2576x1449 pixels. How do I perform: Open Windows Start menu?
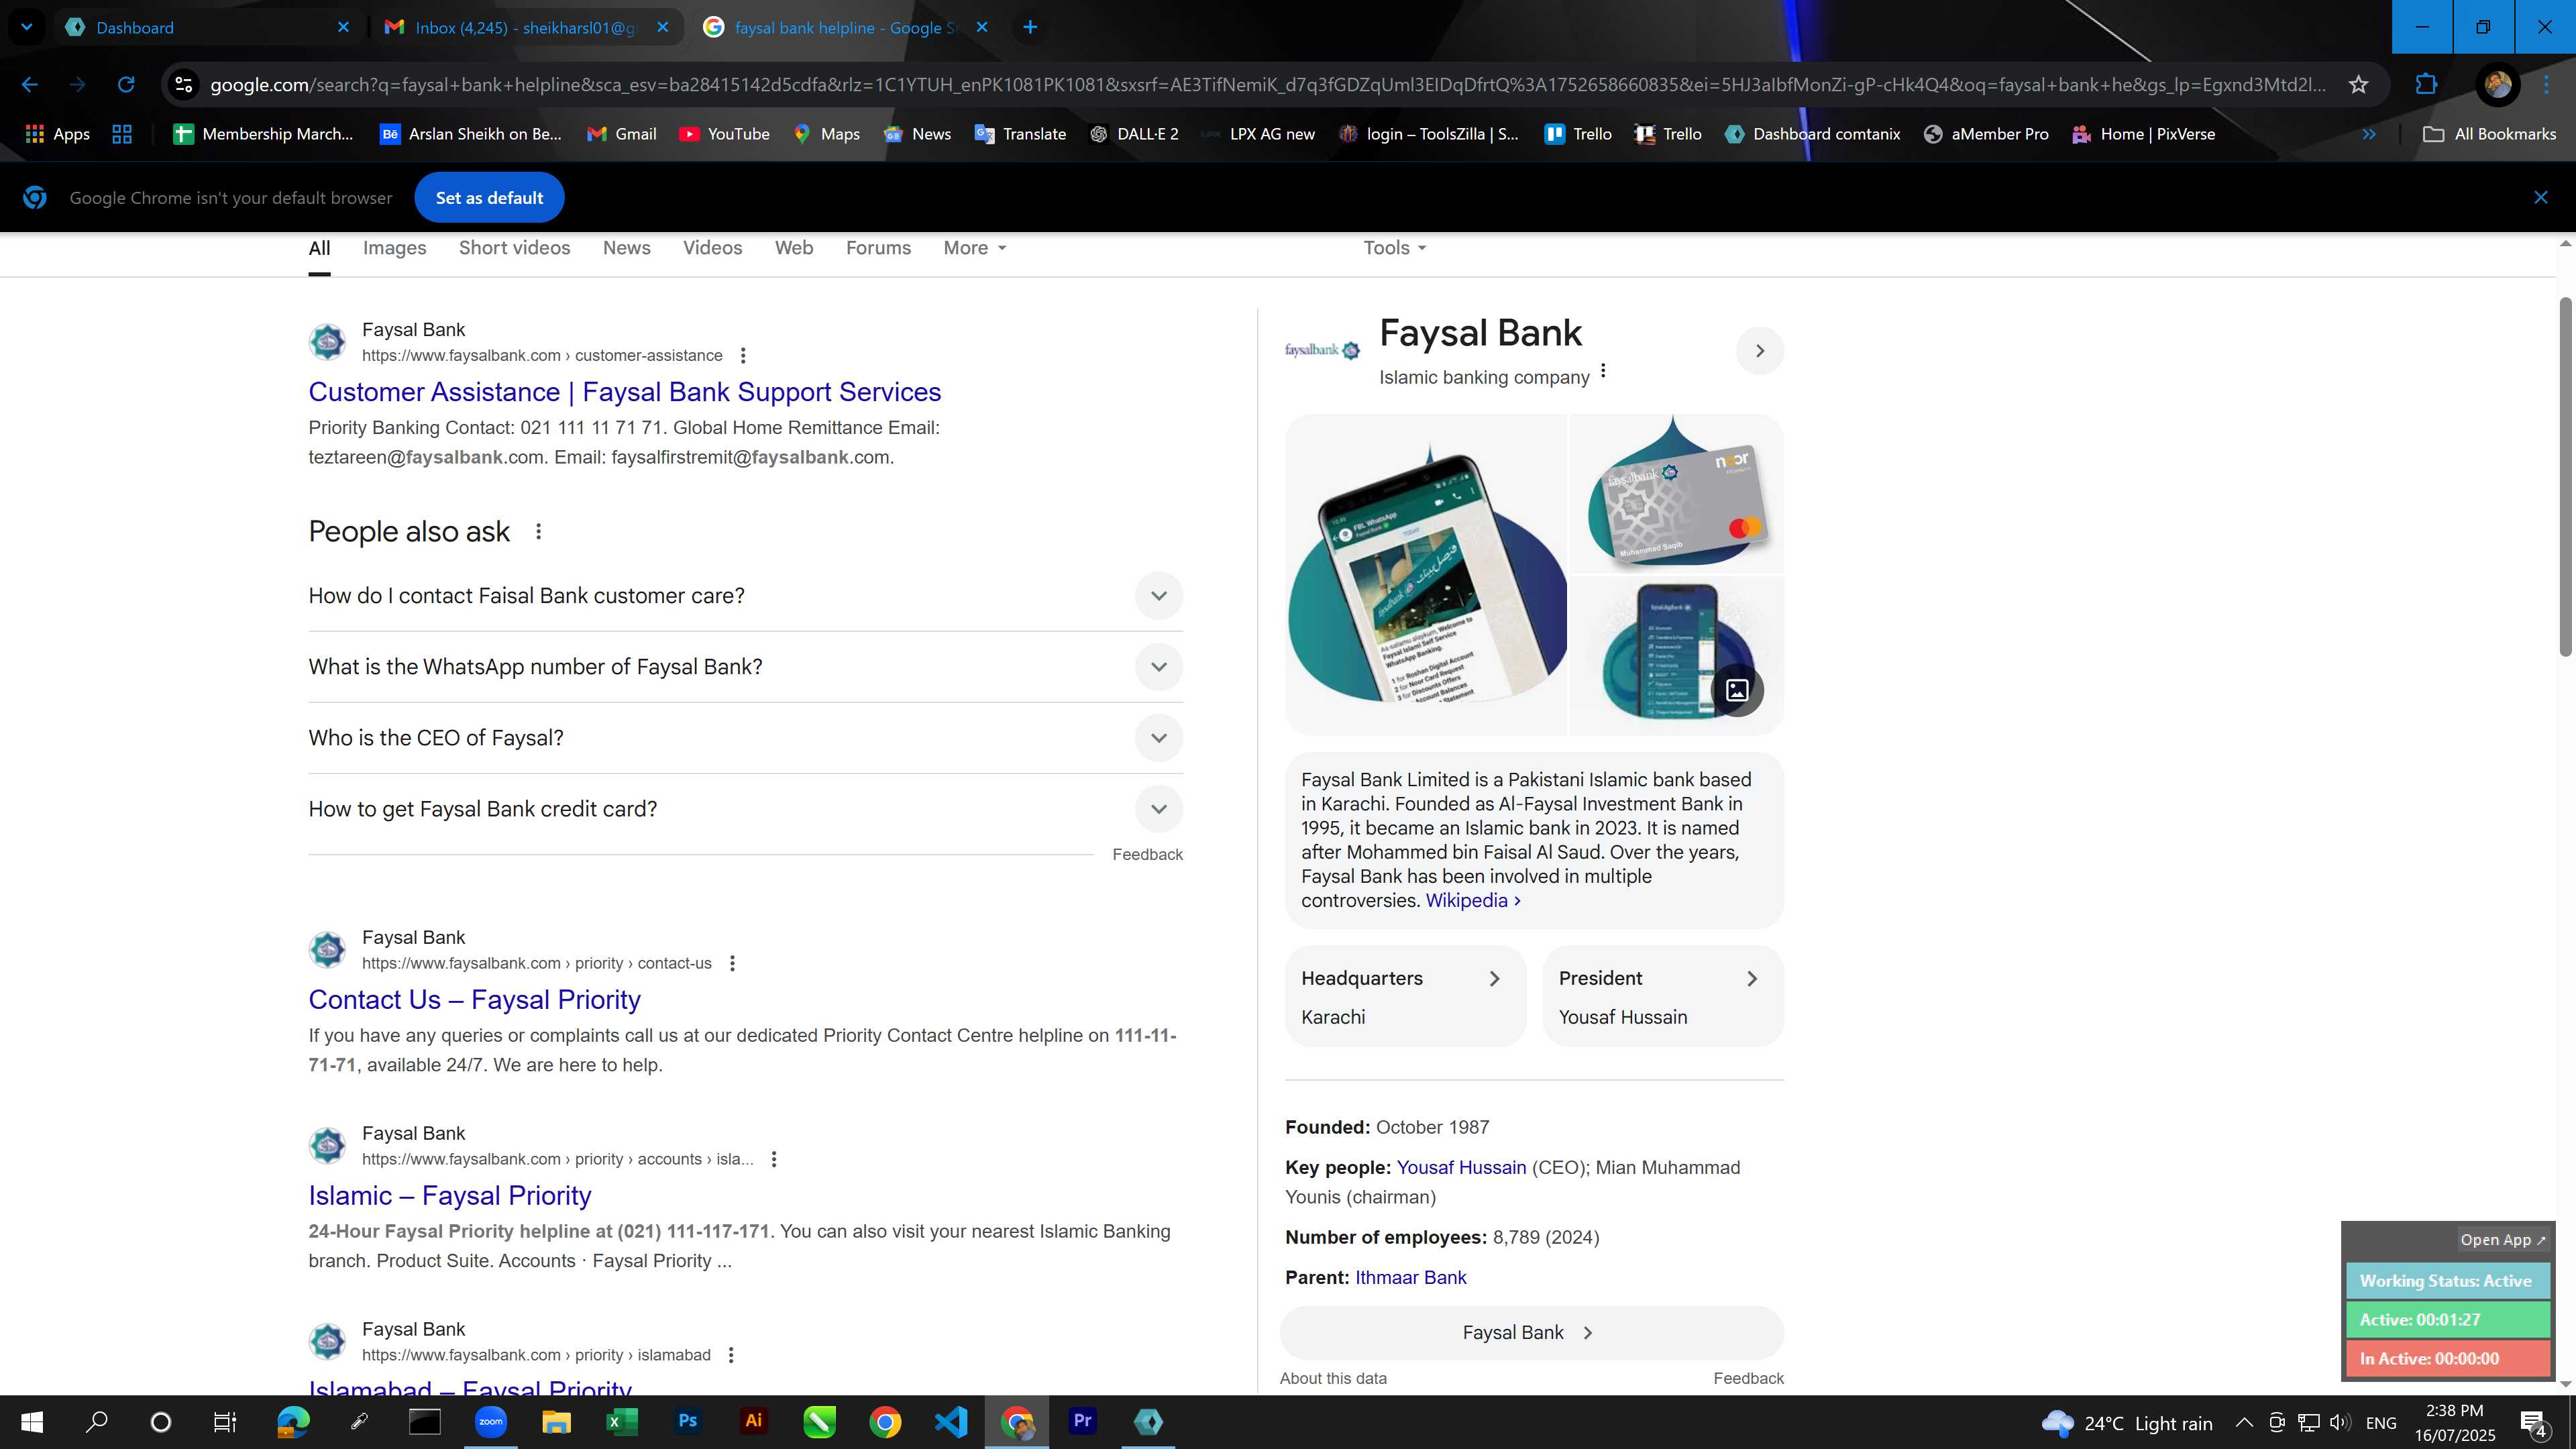32,1422
